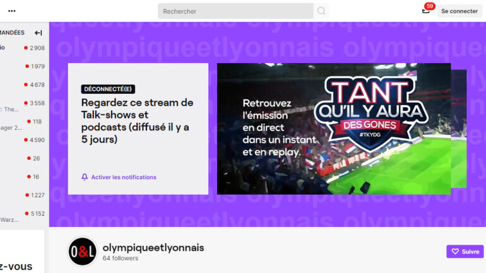Image resolution: width=486 pixels, height=273 pixels.
Task: Select the channel with 16 viewers
Action: [22, 177]
